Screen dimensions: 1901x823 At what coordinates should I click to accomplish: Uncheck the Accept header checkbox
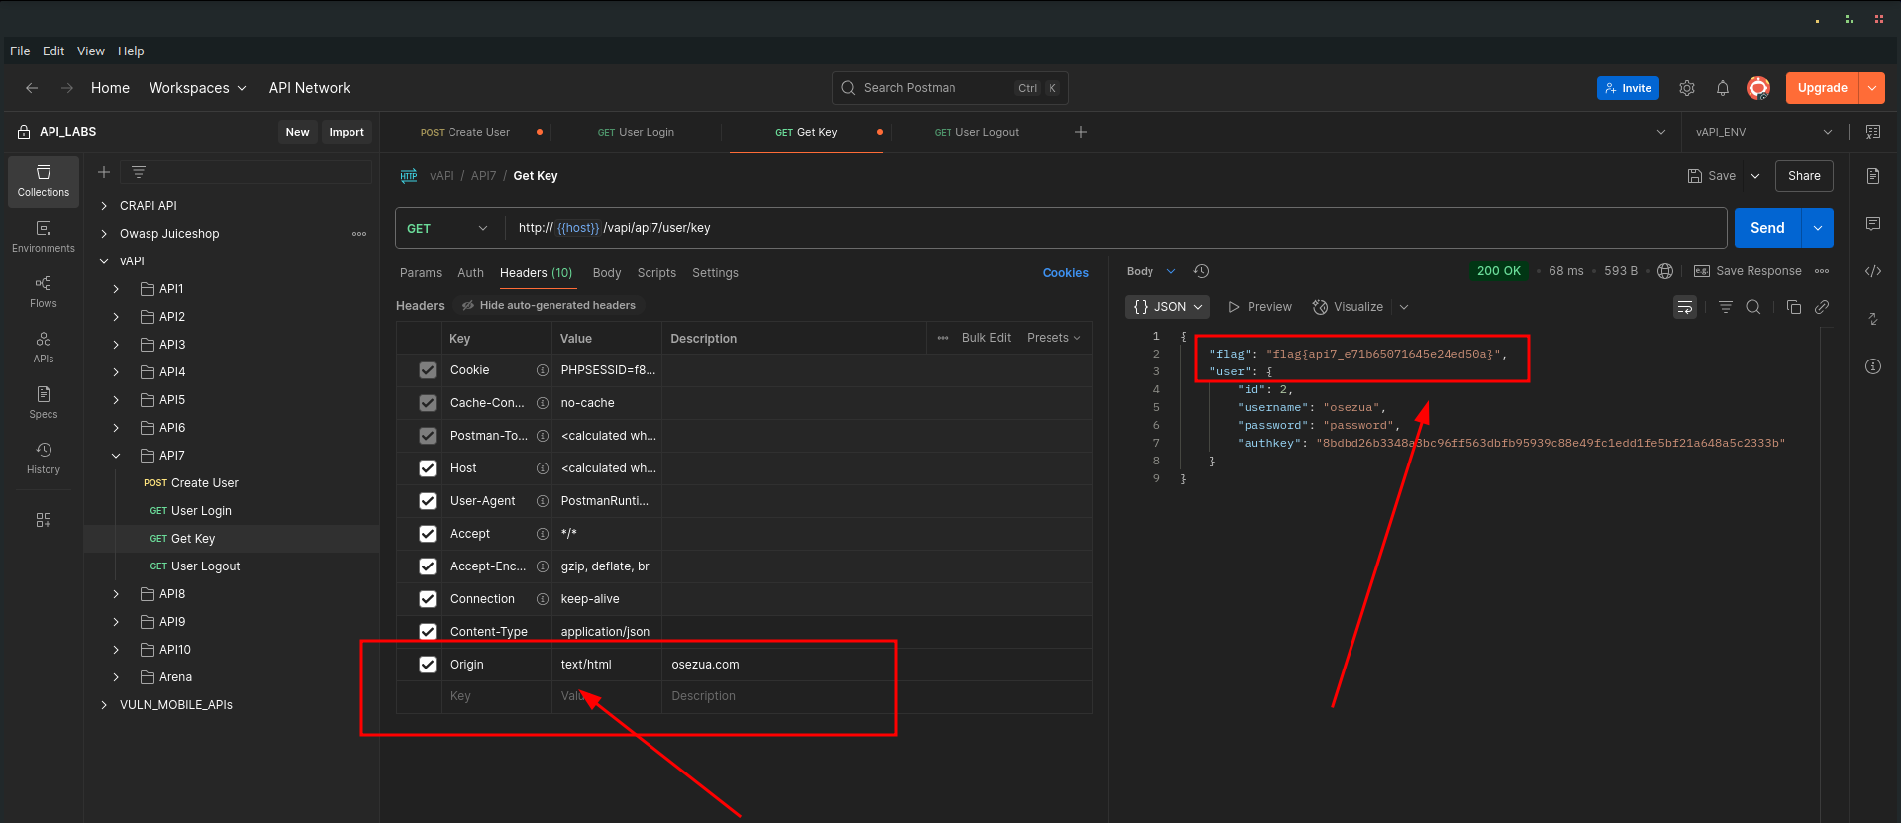click(x=428, y=534)
